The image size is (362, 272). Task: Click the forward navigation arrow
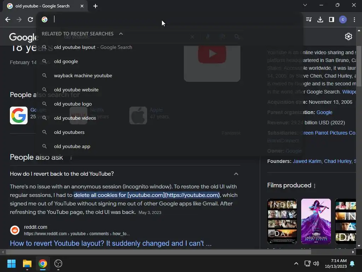click(19, 19)
